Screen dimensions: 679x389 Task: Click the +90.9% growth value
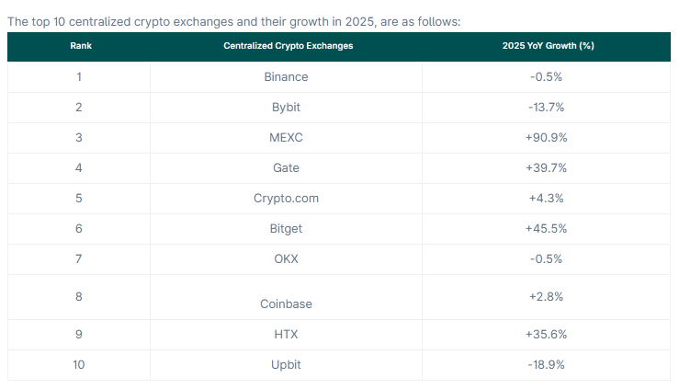547,138
